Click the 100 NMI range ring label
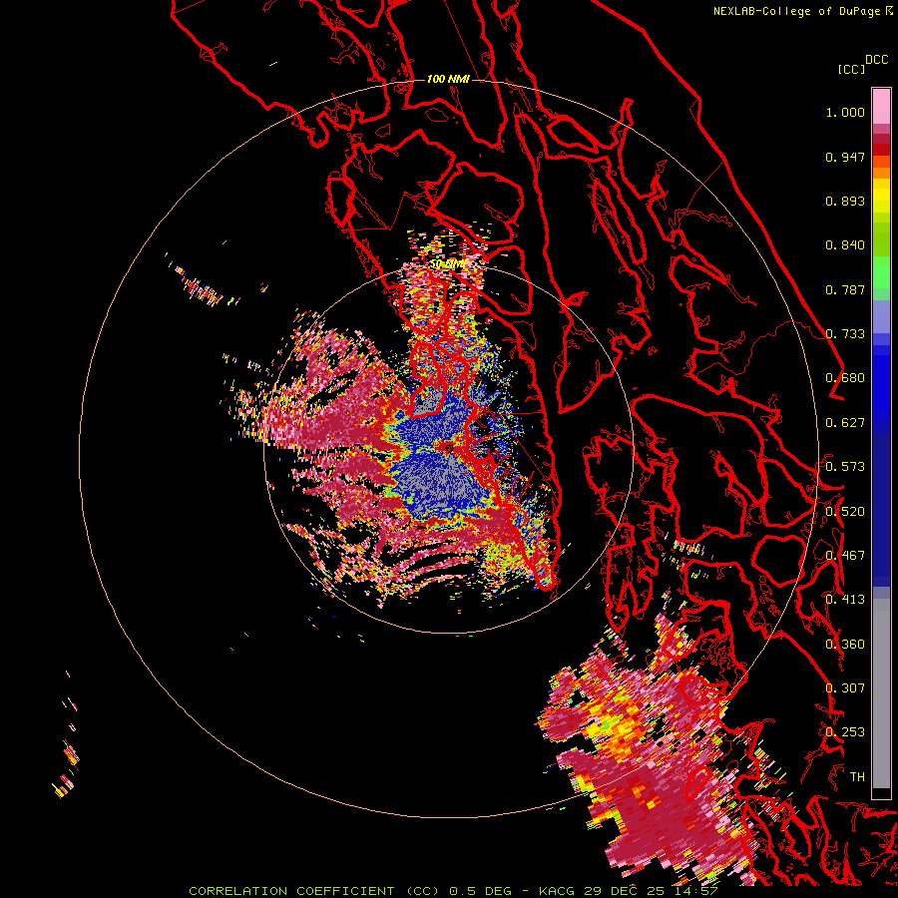 pyautogui.click(x=448, y=79)
